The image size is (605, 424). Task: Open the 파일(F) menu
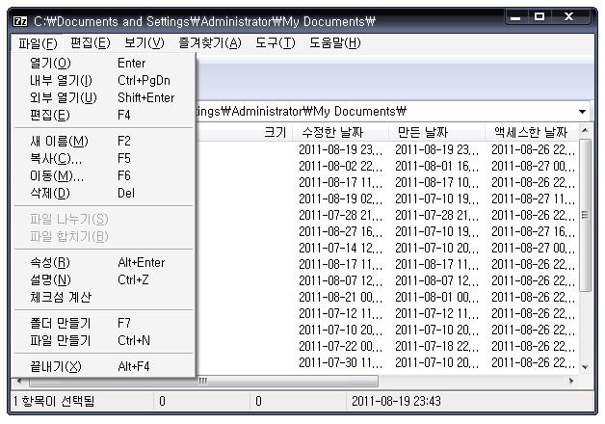pyautogui.click(x=38, y=42)
